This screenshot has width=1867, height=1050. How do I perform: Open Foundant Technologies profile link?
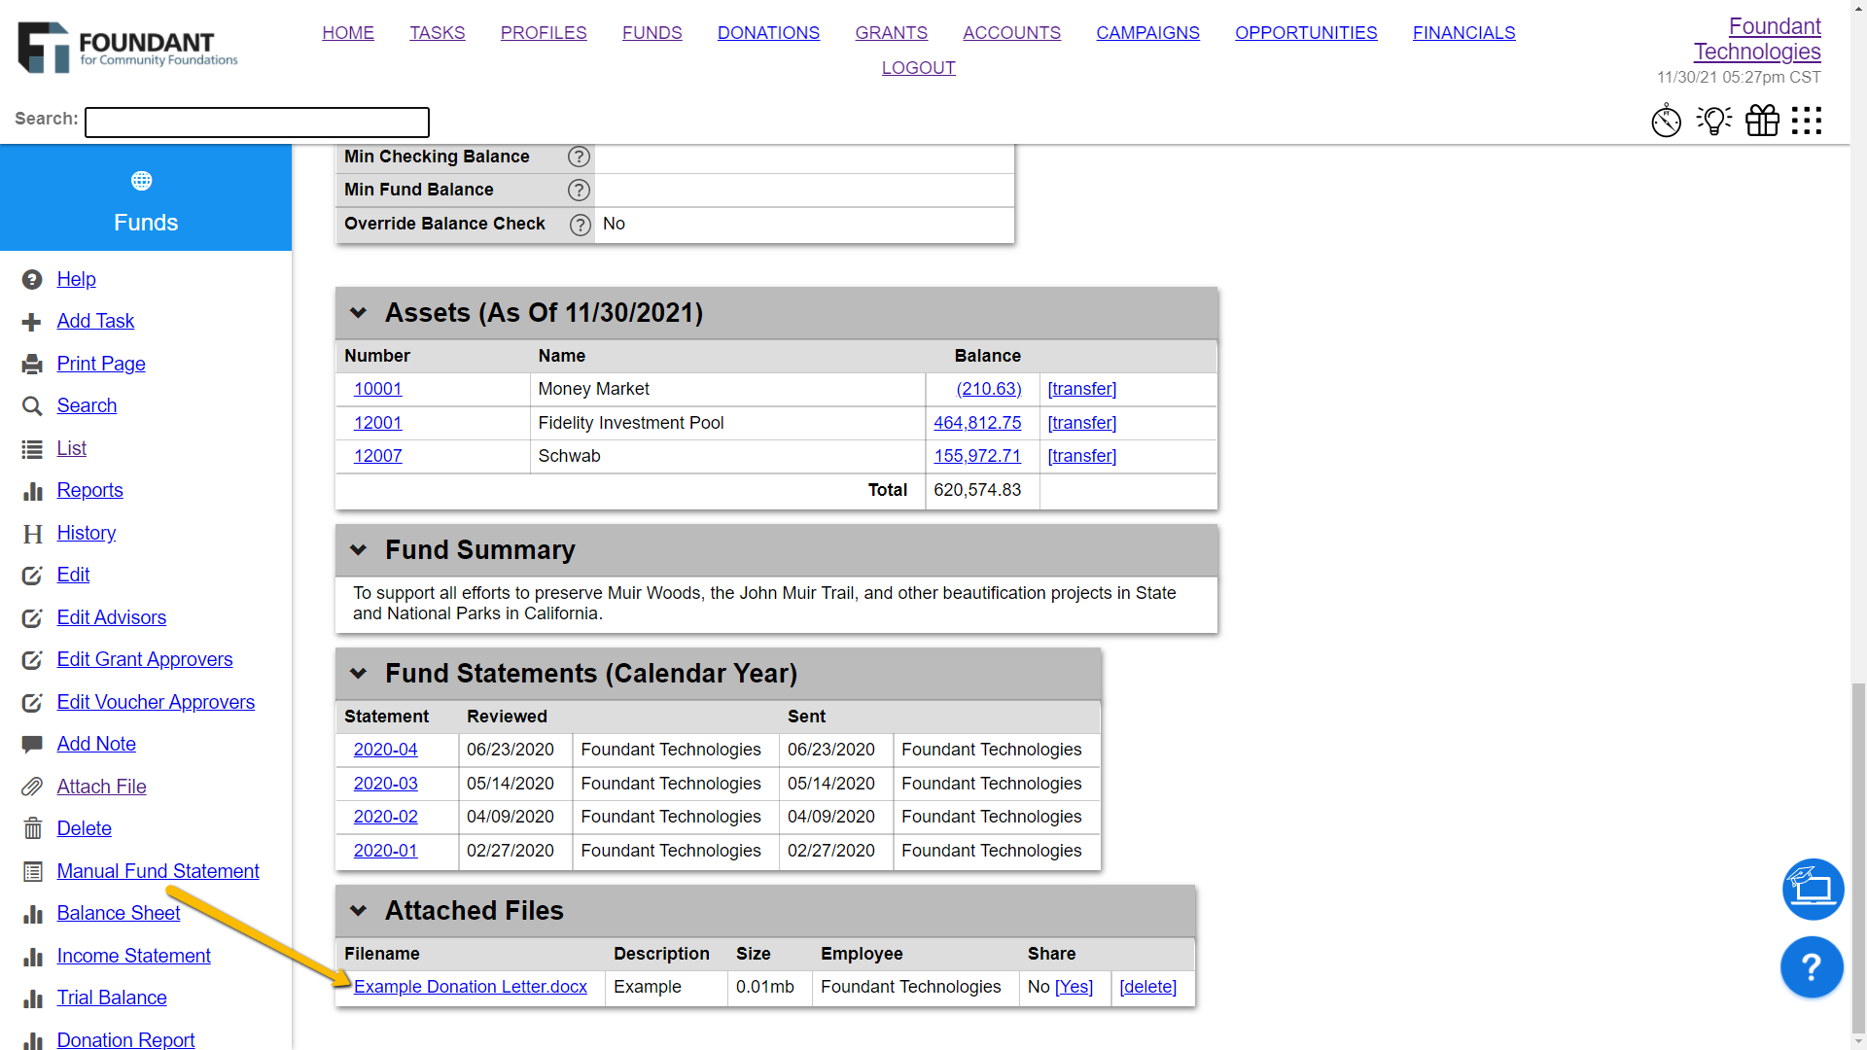point(1757,39)
